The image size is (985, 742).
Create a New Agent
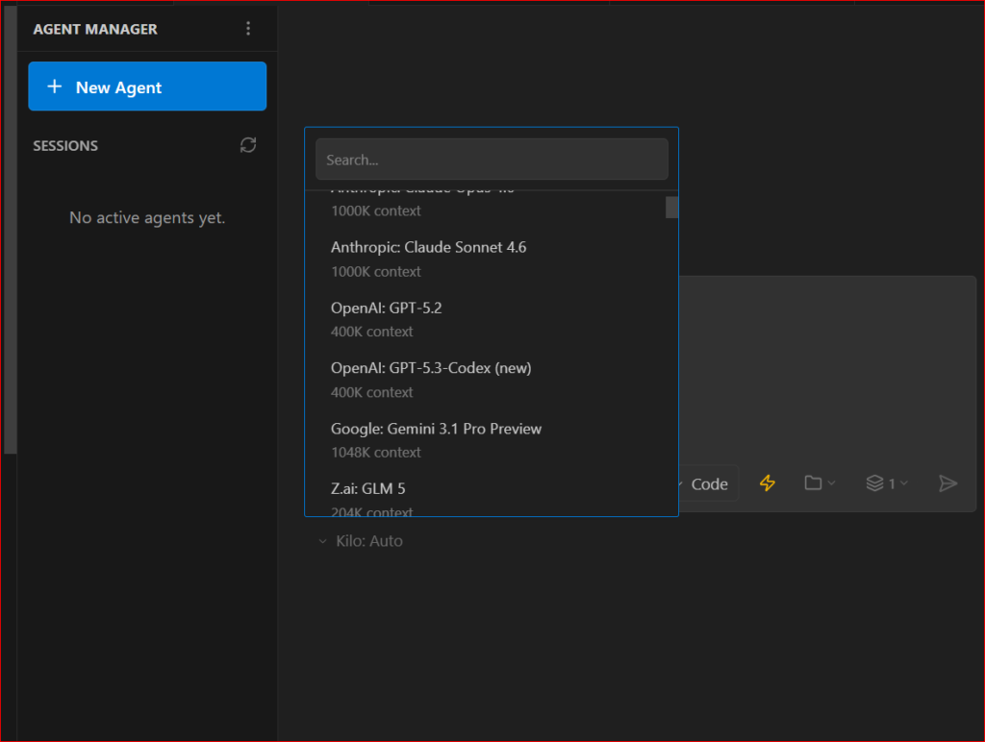(x=147, y=87)
